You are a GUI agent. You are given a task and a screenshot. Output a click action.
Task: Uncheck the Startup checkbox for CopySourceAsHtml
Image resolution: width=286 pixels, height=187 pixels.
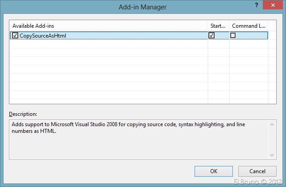tap(211, 36)
